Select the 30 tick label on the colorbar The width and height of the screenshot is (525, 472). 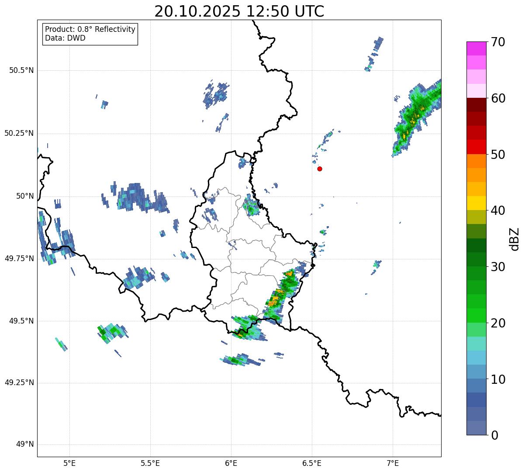coord(497,267)
